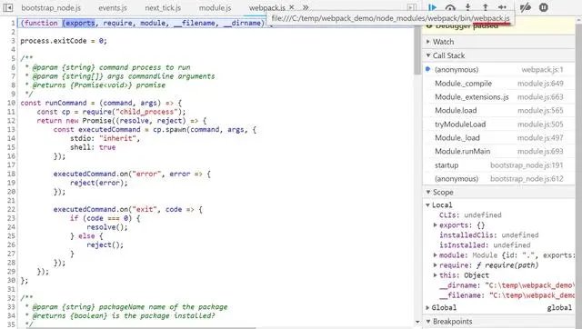Select tryModuleLoad stack frame
Image resolution: width=582 pixels, height=329 pixels.
(x=498, y=125)
